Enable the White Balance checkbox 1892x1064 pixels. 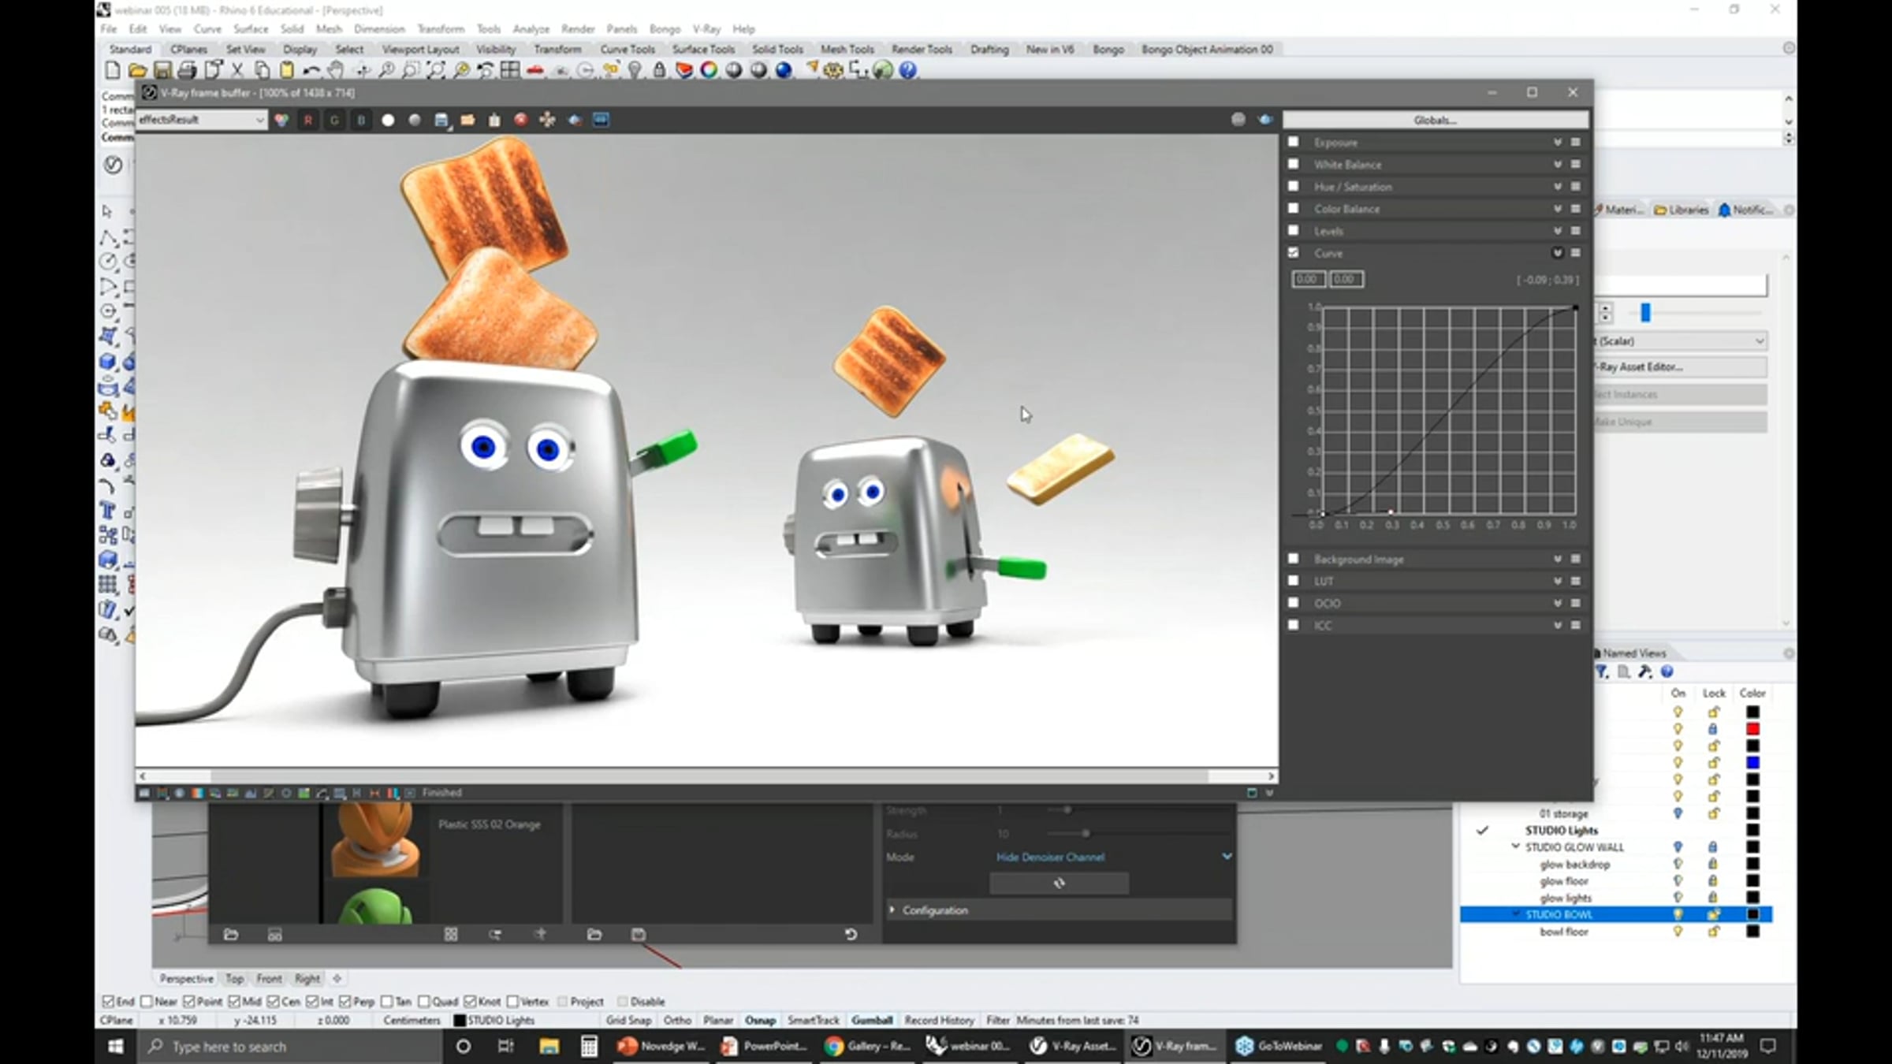[1294, 165]
